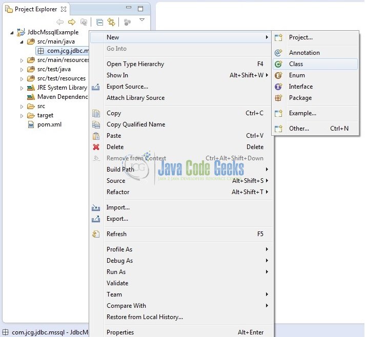366x337 pixels.
Task: Open the Refactor submenu
Action: (x=181, y=192)
